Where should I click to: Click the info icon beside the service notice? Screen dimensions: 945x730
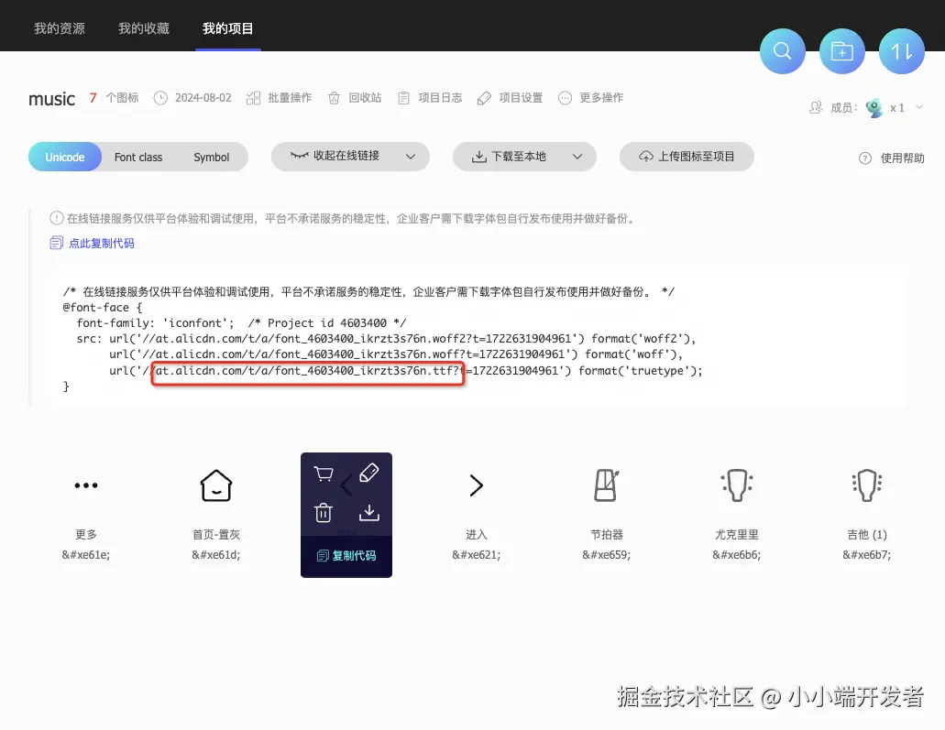tap(57, 218)
